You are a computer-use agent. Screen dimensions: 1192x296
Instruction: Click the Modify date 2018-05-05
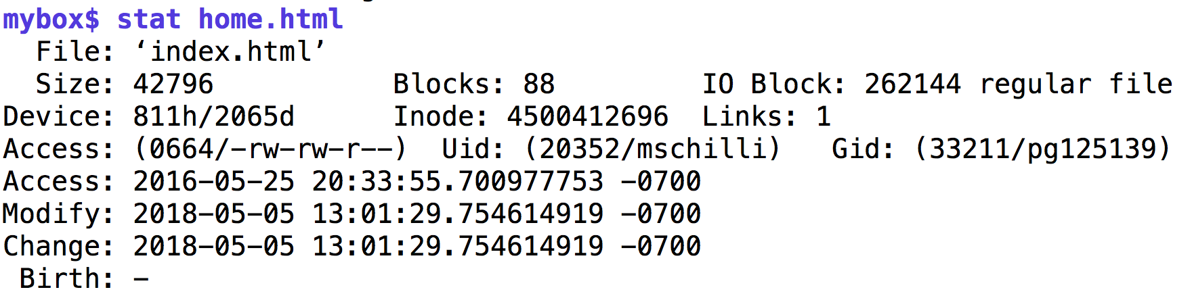pos(214,214)
